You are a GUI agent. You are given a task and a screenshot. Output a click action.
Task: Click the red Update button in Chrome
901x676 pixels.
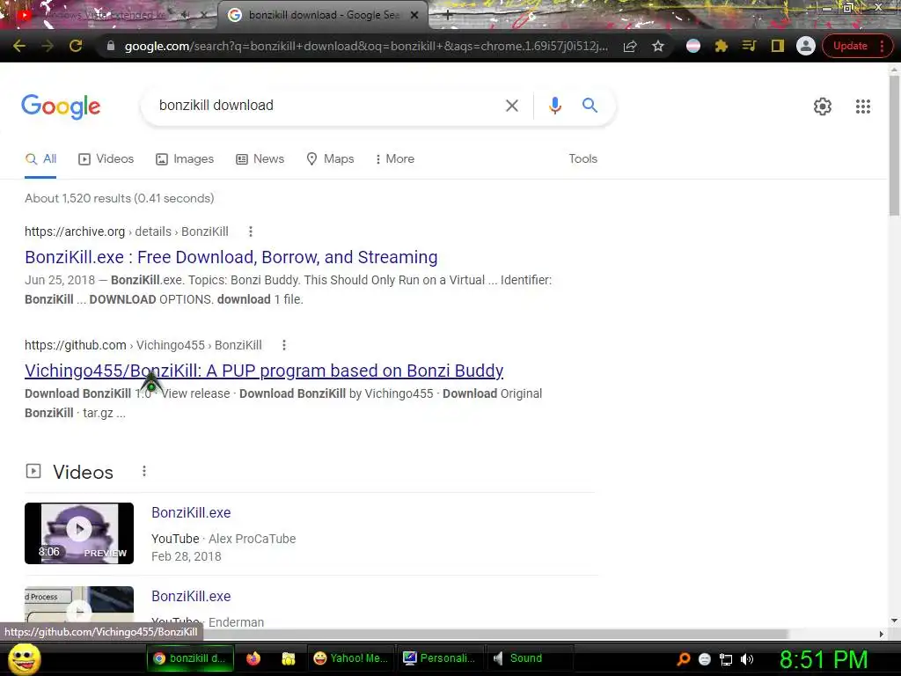point(850,46)
